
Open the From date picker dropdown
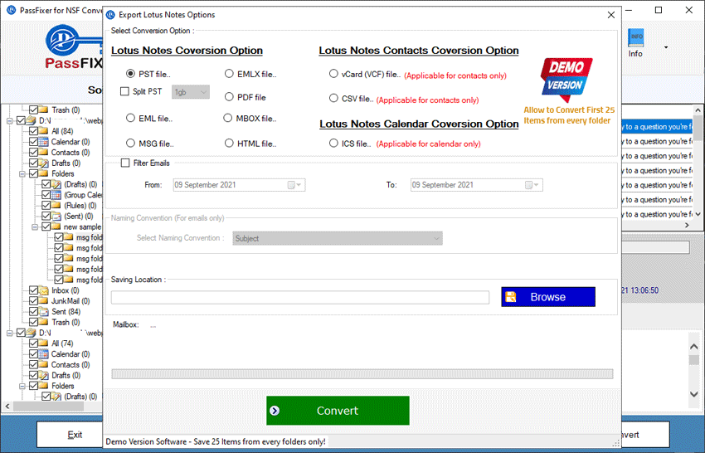click(x=299, y=185)
